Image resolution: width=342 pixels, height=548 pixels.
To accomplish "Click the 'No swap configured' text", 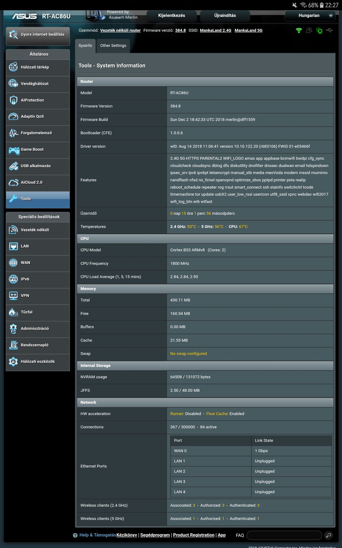I will [x=189, y=354].
